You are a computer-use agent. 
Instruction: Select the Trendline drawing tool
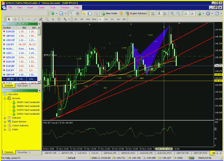tap(35, 19)
